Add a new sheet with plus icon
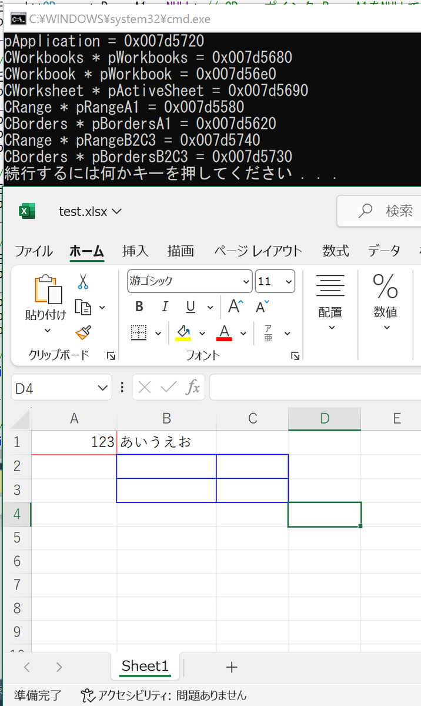This screenshot has height=706, width=421. click(x=232, y=667)
